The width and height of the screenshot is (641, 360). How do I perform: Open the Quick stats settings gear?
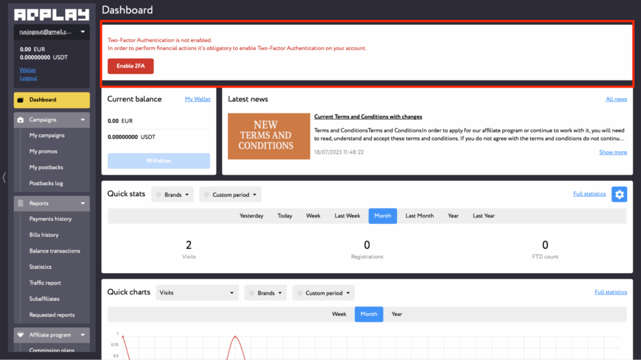pos(619,194)
